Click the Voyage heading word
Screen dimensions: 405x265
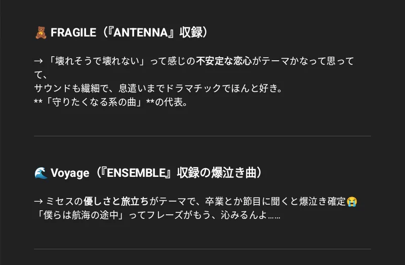click(x=70, y=173)
